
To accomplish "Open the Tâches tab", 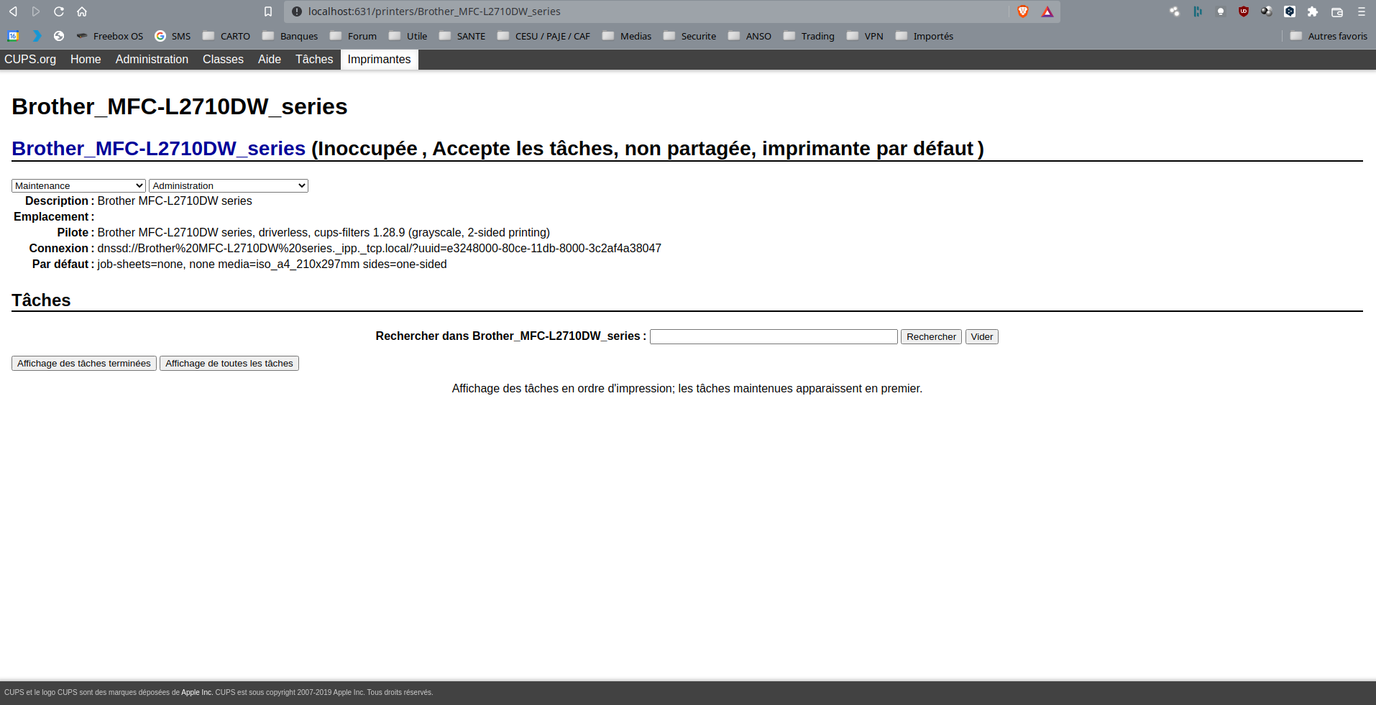I will click(x=314, y=59).
